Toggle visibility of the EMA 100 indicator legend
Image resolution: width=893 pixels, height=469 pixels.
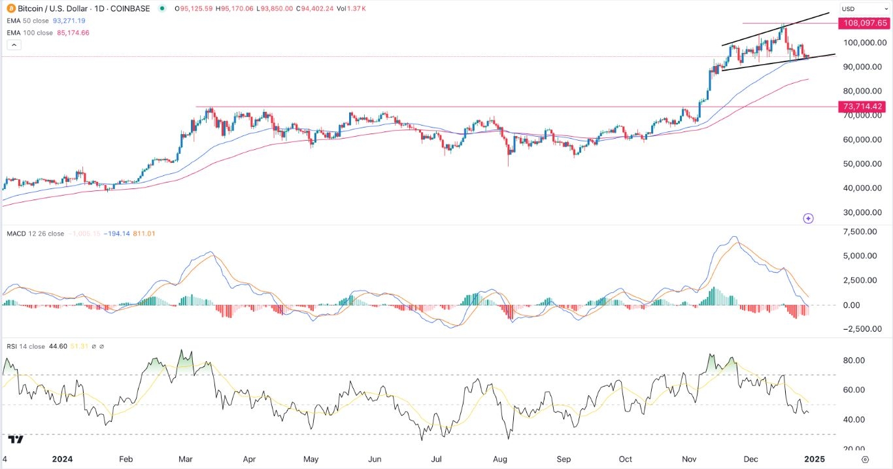tap(20, 32)
